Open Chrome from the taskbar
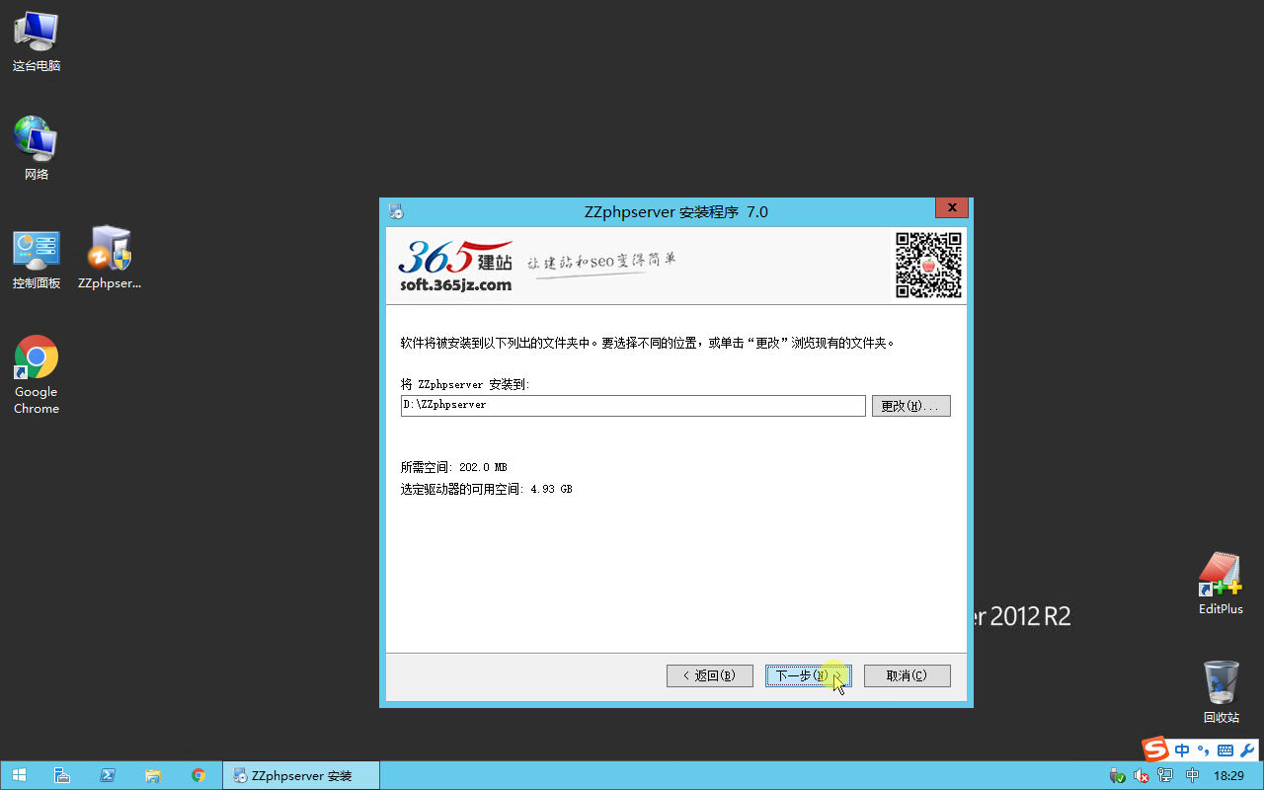1264x790 pixels. [198, 775]
